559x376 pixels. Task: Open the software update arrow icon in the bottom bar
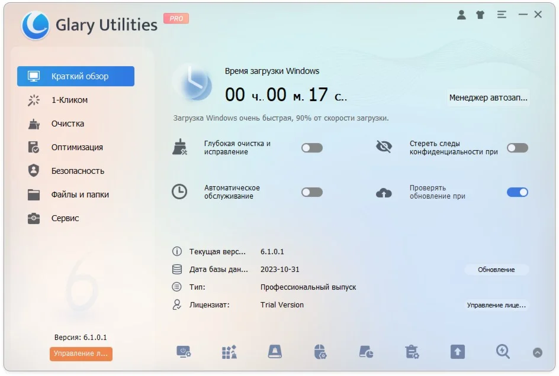tap(457, 352)
